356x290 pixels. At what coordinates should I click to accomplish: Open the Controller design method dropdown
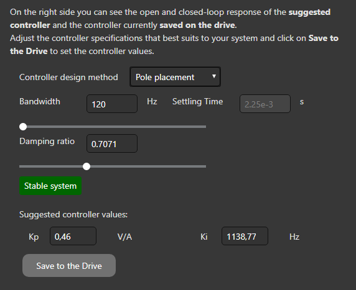175,77
